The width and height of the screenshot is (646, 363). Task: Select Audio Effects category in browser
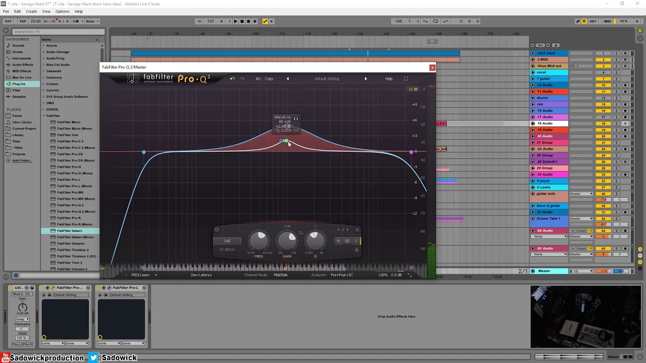point(23,65)
